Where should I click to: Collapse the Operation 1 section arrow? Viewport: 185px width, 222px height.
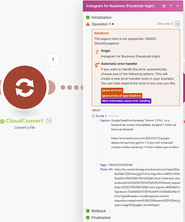coord(113,24)
